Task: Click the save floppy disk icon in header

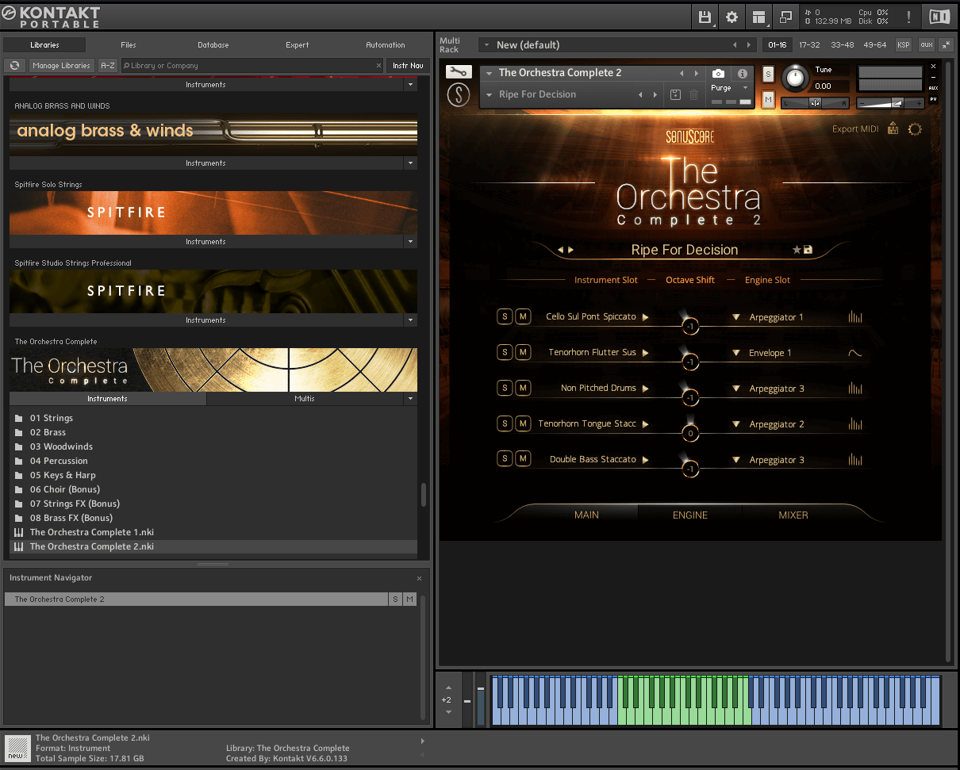Action: point(705,17)
